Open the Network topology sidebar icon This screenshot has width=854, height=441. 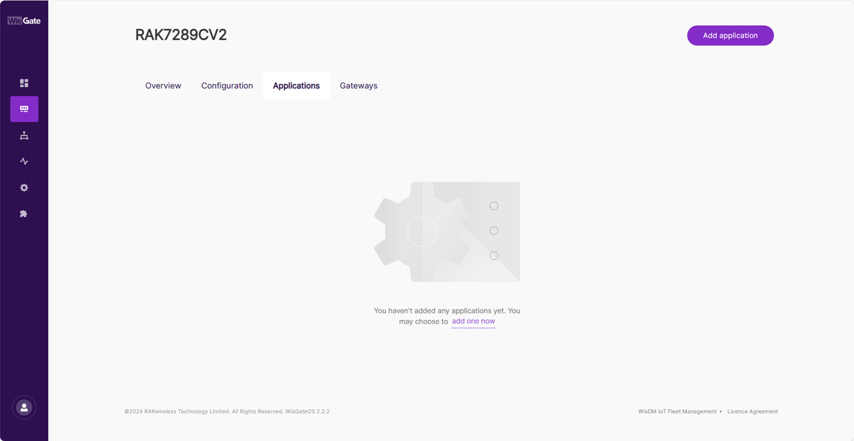(24, 136)
